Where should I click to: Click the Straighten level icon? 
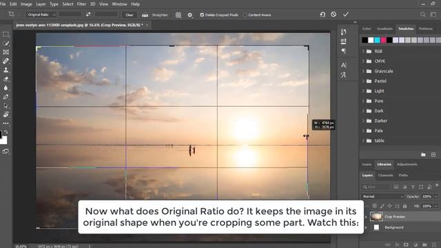click(145, 15)
